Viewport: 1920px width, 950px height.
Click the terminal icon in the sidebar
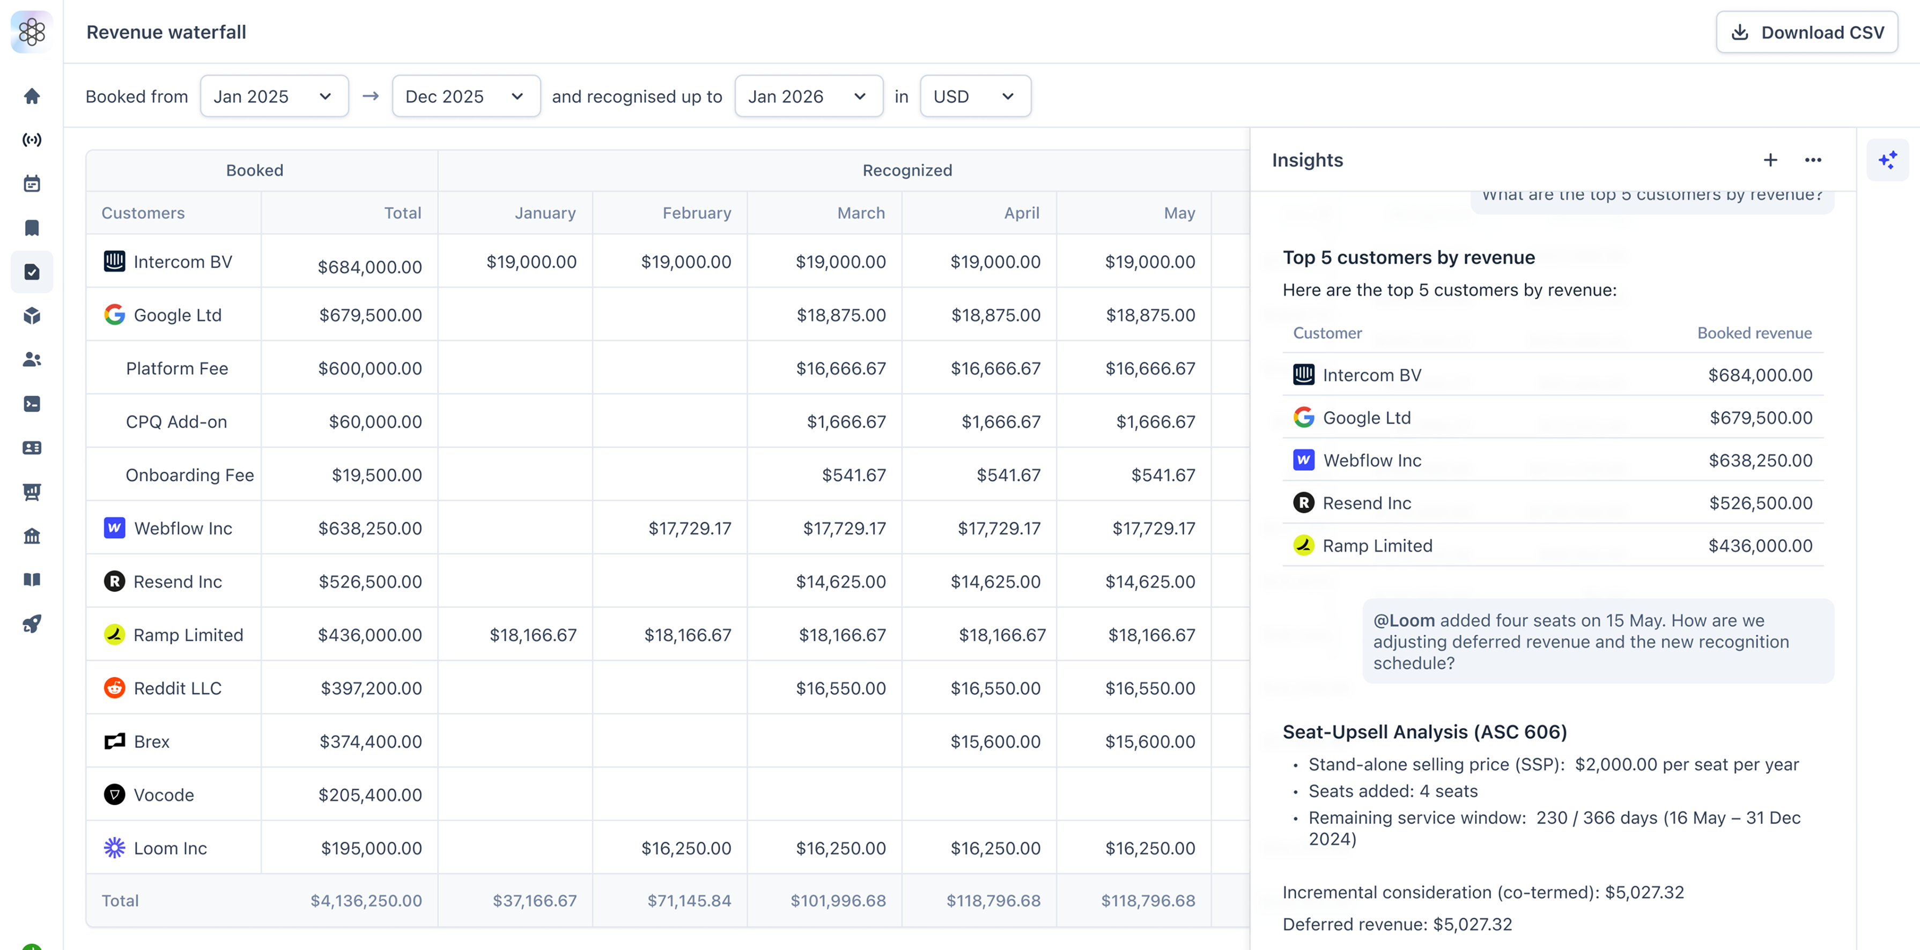tap(31, 404)
